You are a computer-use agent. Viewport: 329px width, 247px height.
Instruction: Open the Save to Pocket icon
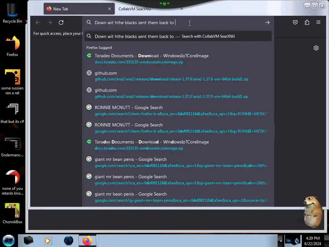tap(295, 22)
